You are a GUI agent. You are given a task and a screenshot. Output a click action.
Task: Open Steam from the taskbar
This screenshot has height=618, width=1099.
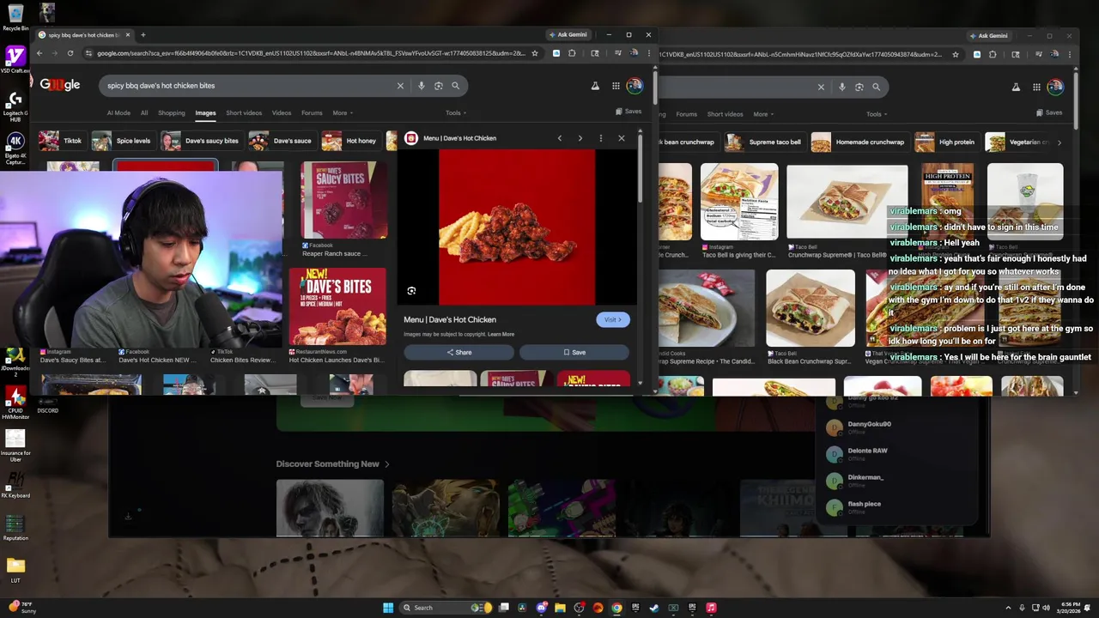pyautogui.click(x=654, y=608)
